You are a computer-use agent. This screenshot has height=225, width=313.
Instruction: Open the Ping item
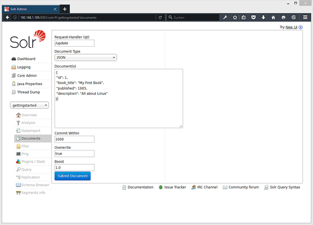coord(22,154)
